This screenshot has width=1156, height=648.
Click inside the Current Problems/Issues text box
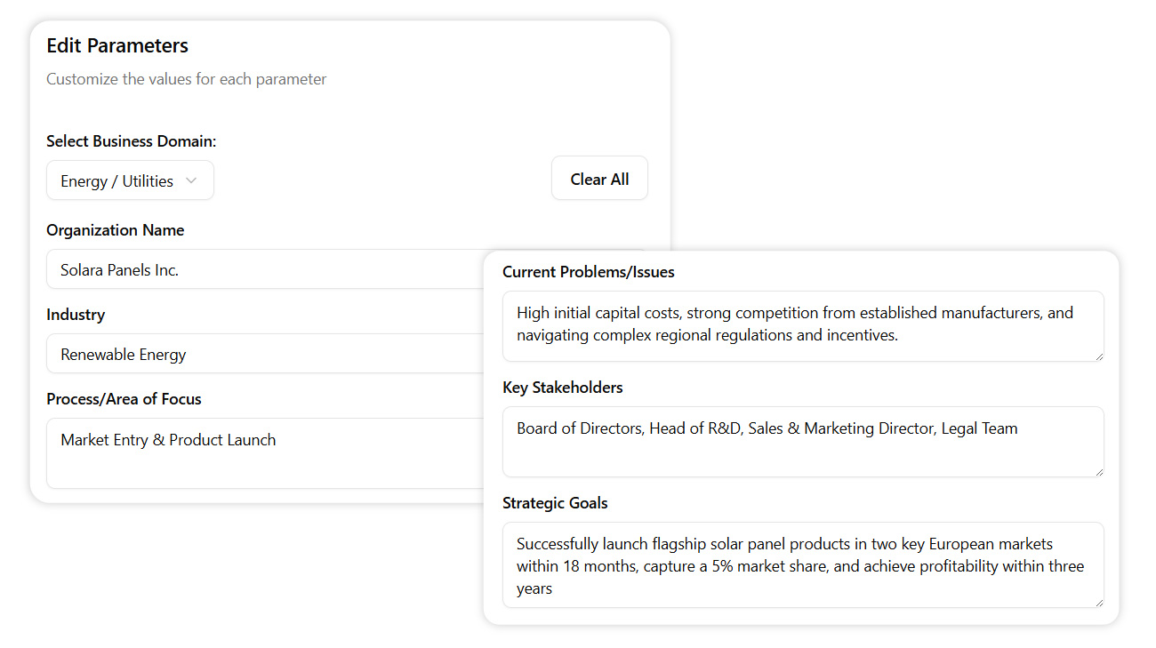pyautogui.click(x=802, y=325)
